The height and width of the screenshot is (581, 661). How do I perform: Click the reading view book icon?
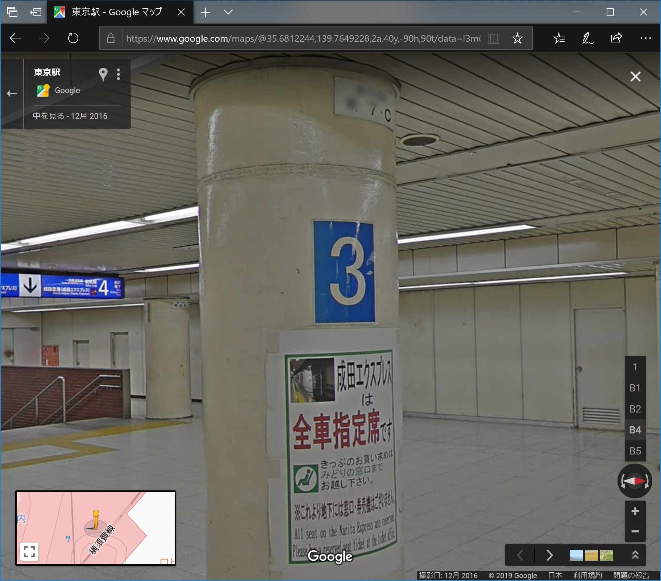point(494,38)
